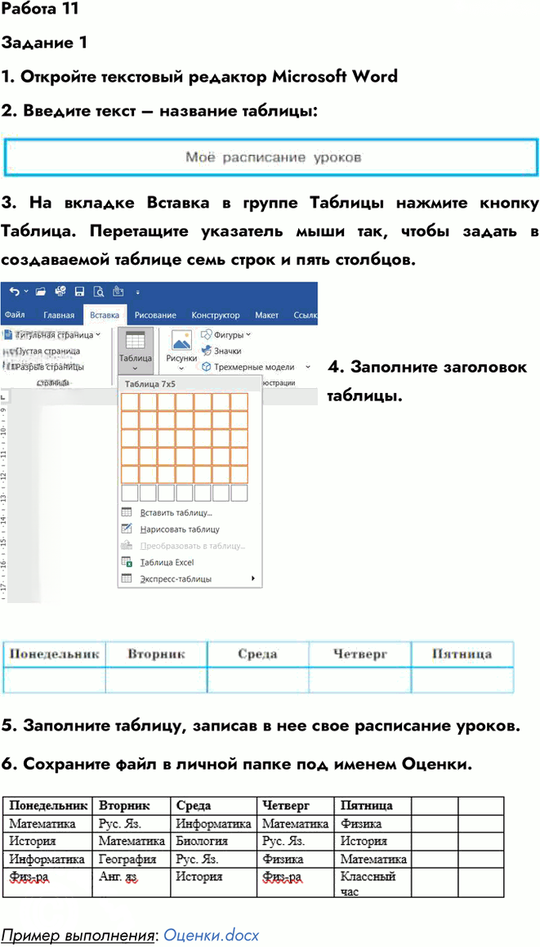Click Среда header in the blue-bordered table
Viewport: 540px width, 947px height.
(x=258, y=654)
